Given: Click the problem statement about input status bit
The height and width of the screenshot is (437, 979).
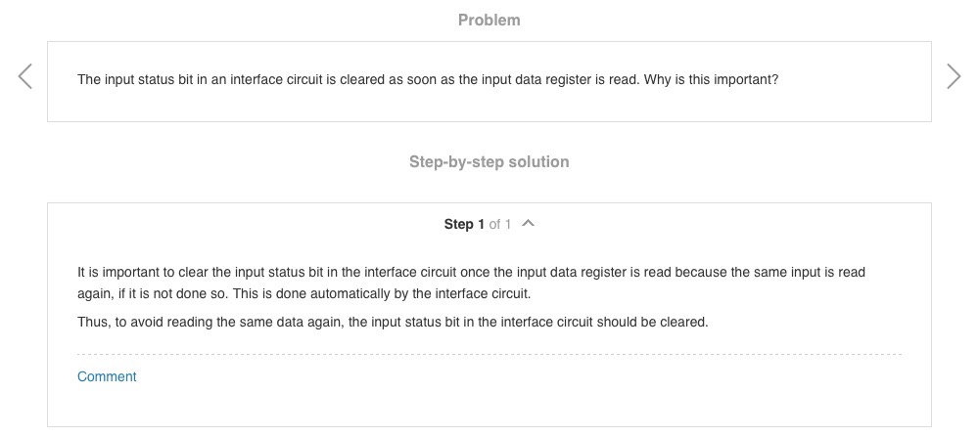Looking at the screenshot, I should 294,80.
